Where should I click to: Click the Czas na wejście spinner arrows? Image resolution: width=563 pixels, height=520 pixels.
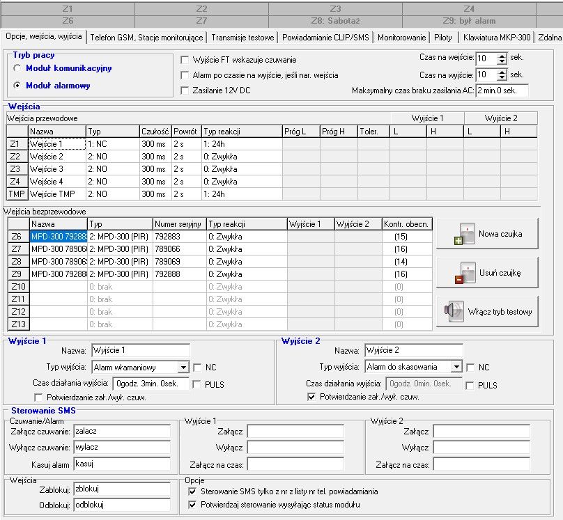502,58
